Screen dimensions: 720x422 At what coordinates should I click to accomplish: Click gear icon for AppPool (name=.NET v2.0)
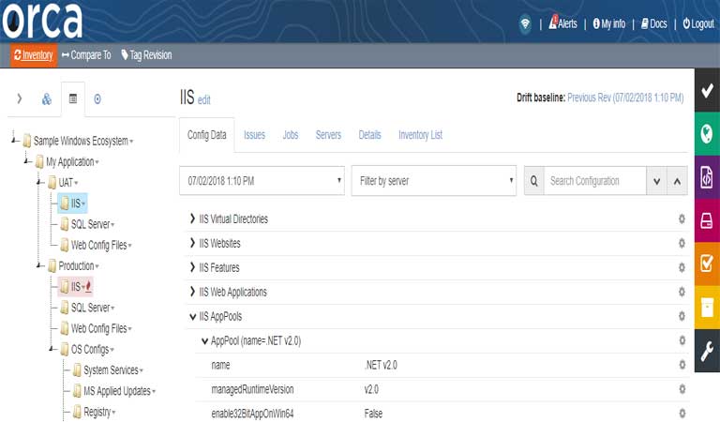coord(682,340)
